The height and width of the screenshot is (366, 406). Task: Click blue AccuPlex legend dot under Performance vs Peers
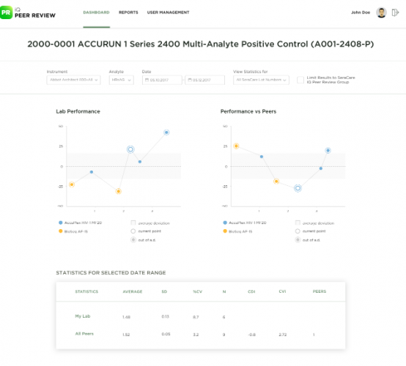[x=225, y=223]
